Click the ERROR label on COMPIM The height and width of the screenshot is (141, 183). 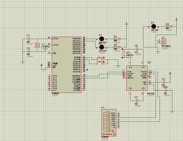109,134
